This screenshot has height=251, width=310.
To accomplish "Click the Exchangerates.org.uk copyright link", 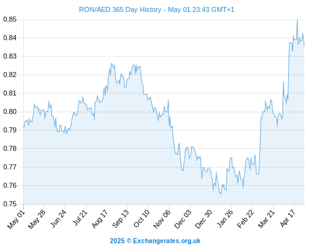I will (155, 241).
